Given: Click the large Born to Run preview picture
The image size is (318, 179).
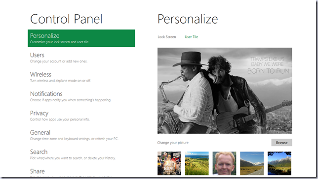Looking at the screenshot, I should [x=225, y=90].
